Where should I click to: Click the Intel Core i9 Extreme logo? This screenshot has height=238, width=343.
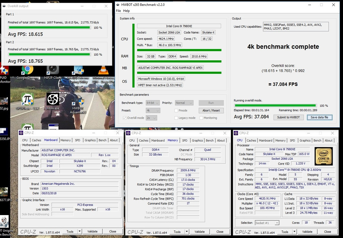[x=323, y=156]
